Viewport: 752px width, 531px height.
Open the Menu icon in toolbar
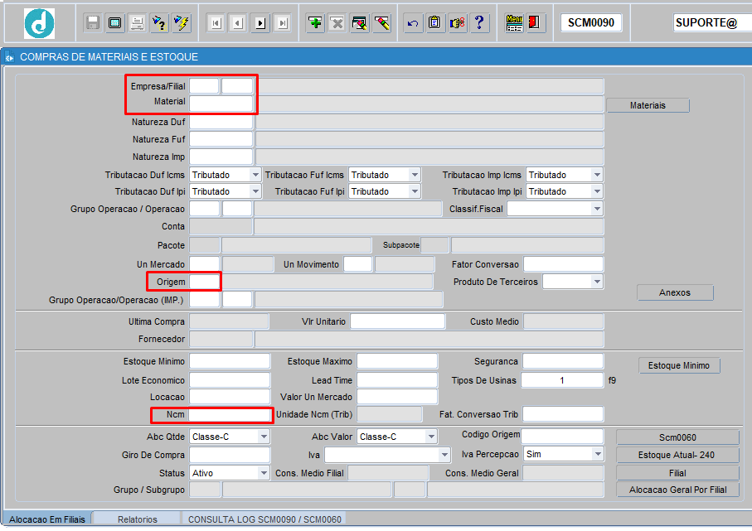coord(514,23)
